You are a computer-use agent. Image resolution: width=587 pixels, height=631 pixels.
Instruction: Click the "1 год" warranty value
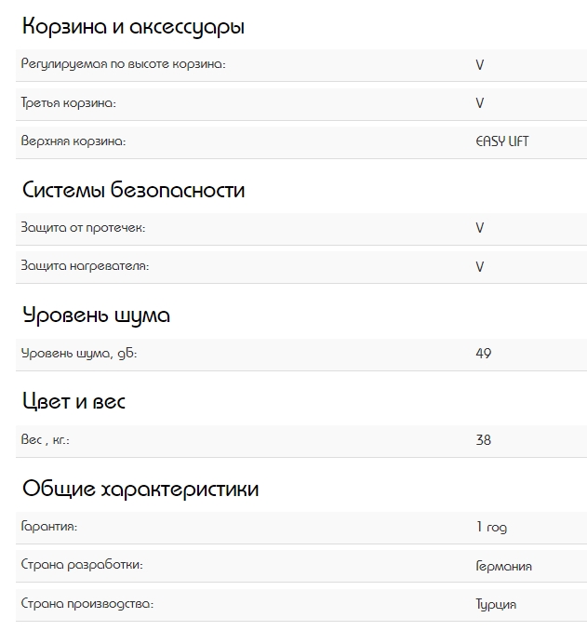[x=491, y=528]
